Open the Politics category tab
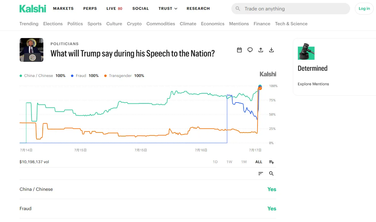This screenshot has width=376, height=222. 75,24
